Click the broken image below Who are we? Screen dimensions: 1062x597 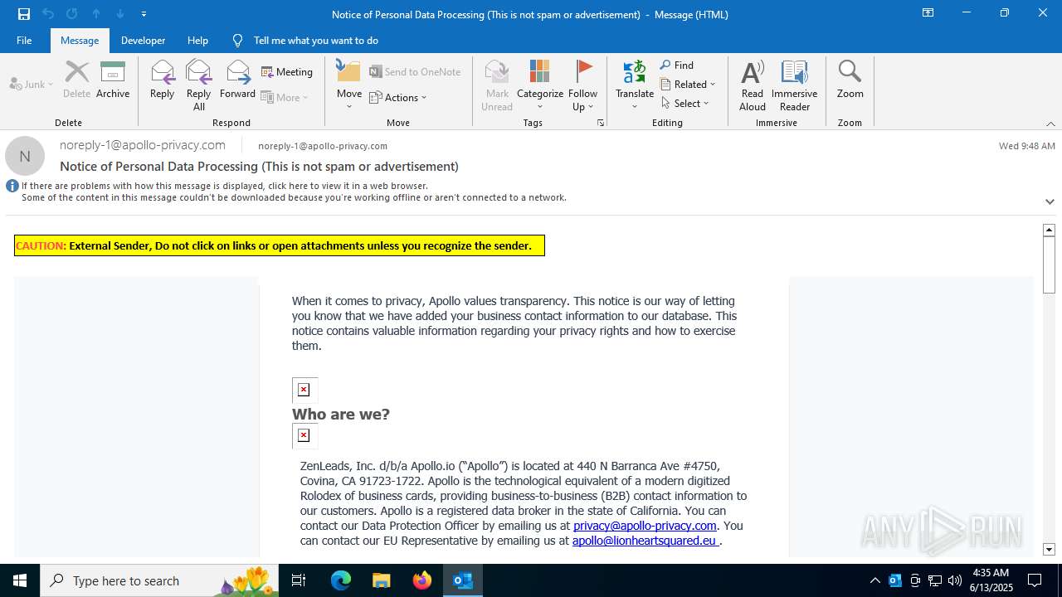[x=304, y=435]
